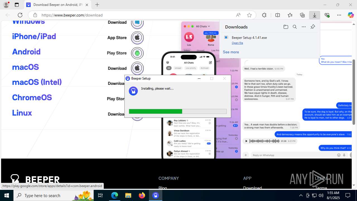Open the Copilot sidebar icon
This screenshot has width=357, height=201.
click(351, 15)
